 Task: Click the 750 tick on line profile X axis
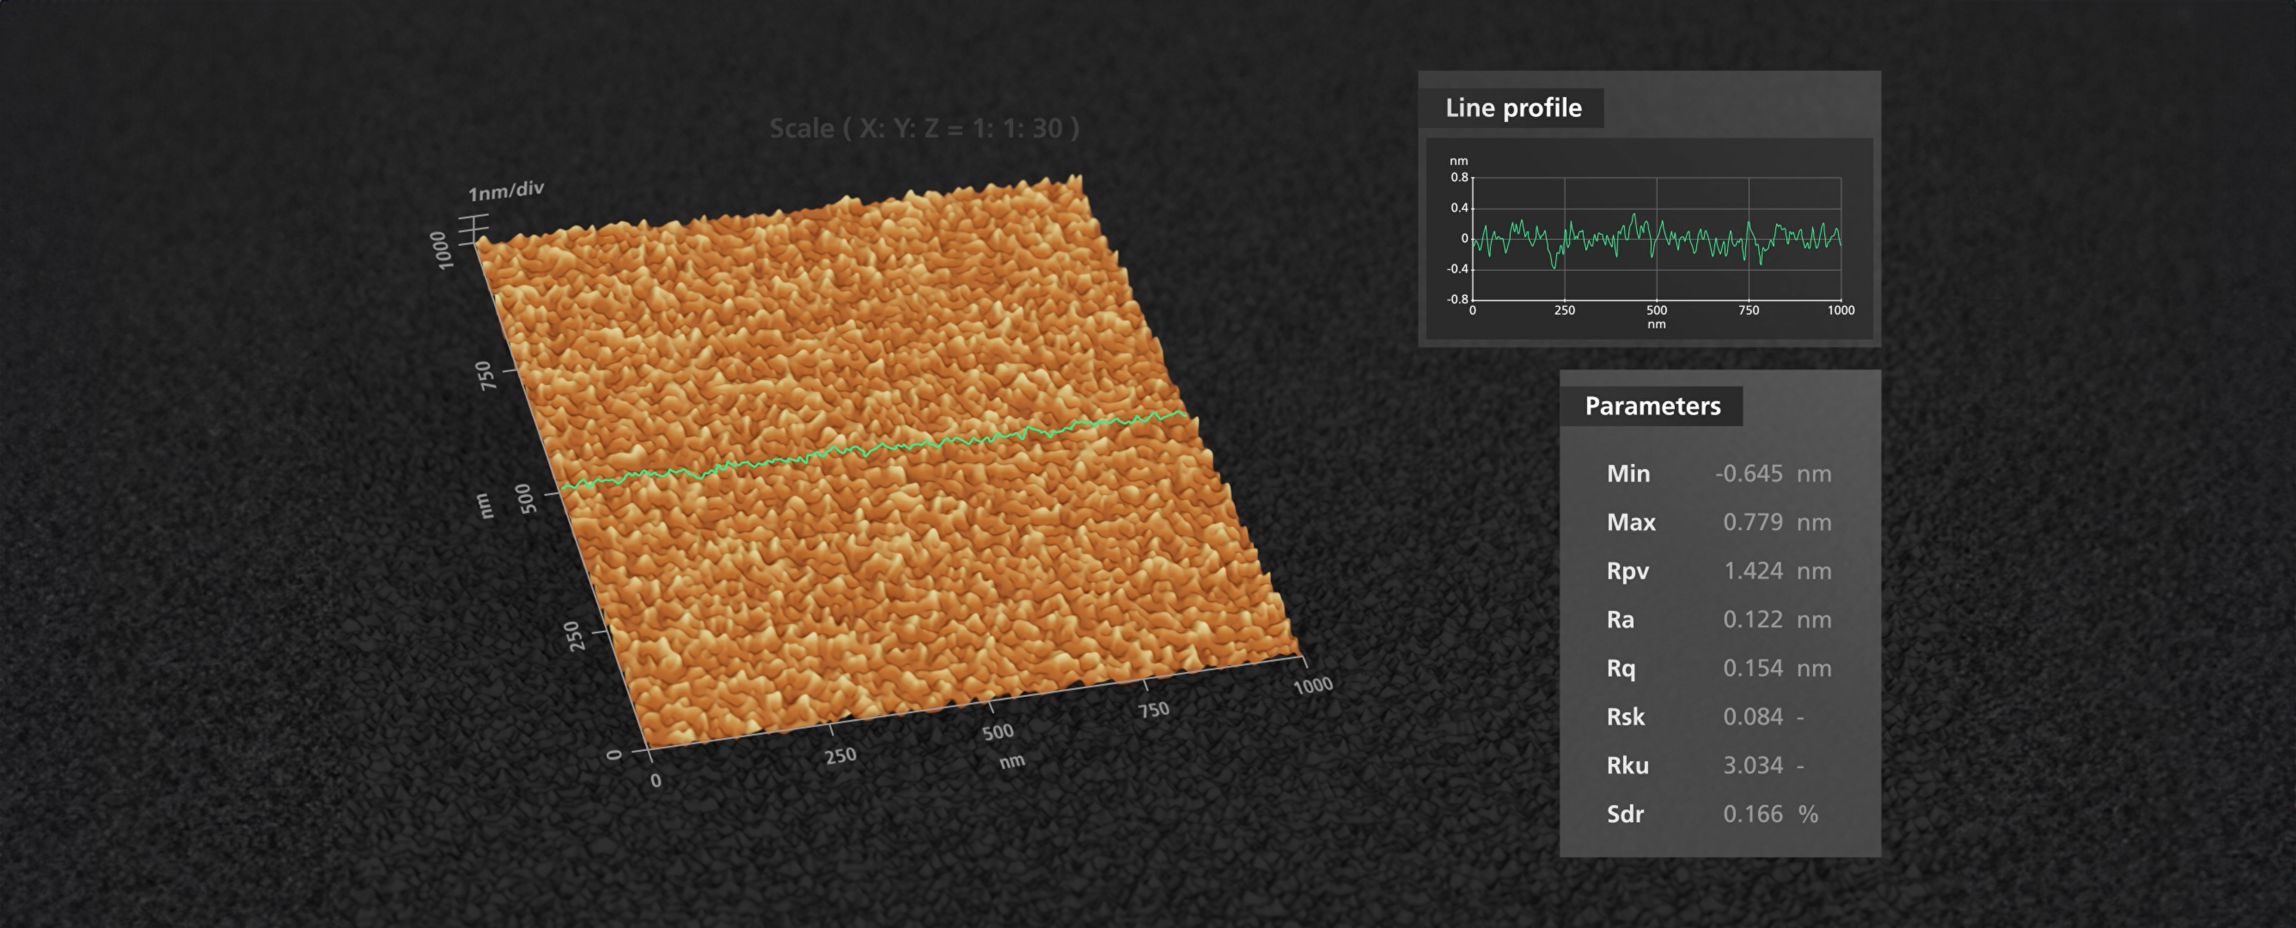1749,310
